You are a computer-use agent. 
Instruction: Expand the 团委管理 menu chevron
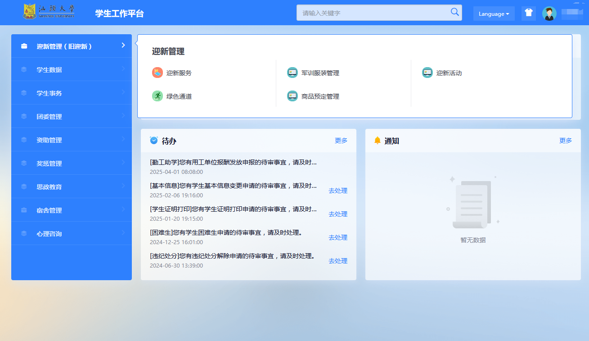point(123,115)
